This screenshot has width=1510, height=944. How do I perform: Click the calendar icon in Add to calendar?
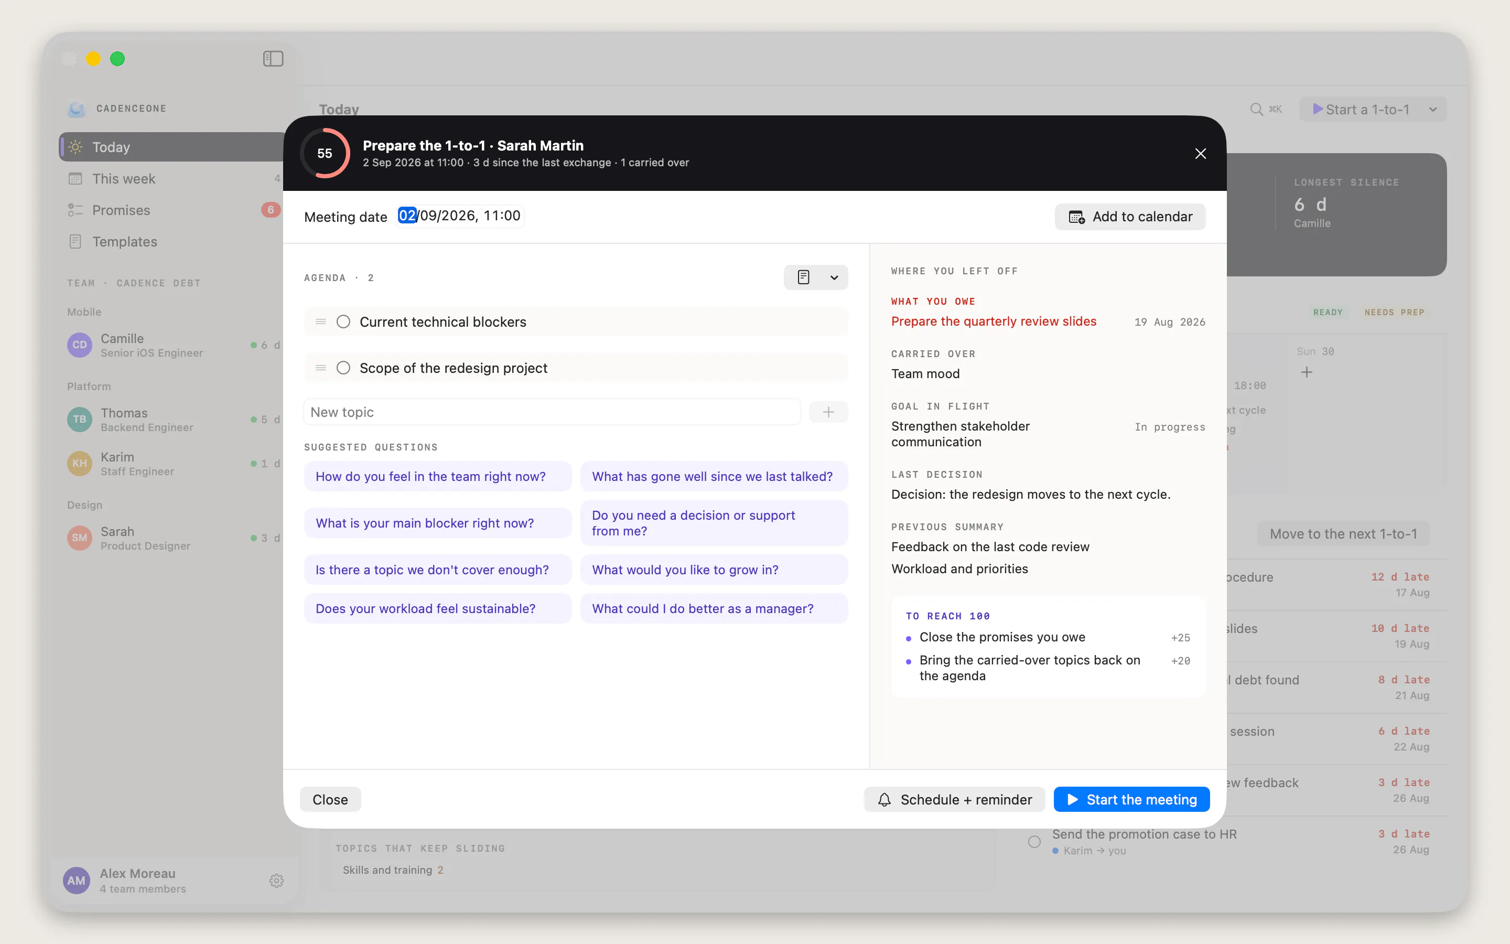click(x=1076, y=217)
